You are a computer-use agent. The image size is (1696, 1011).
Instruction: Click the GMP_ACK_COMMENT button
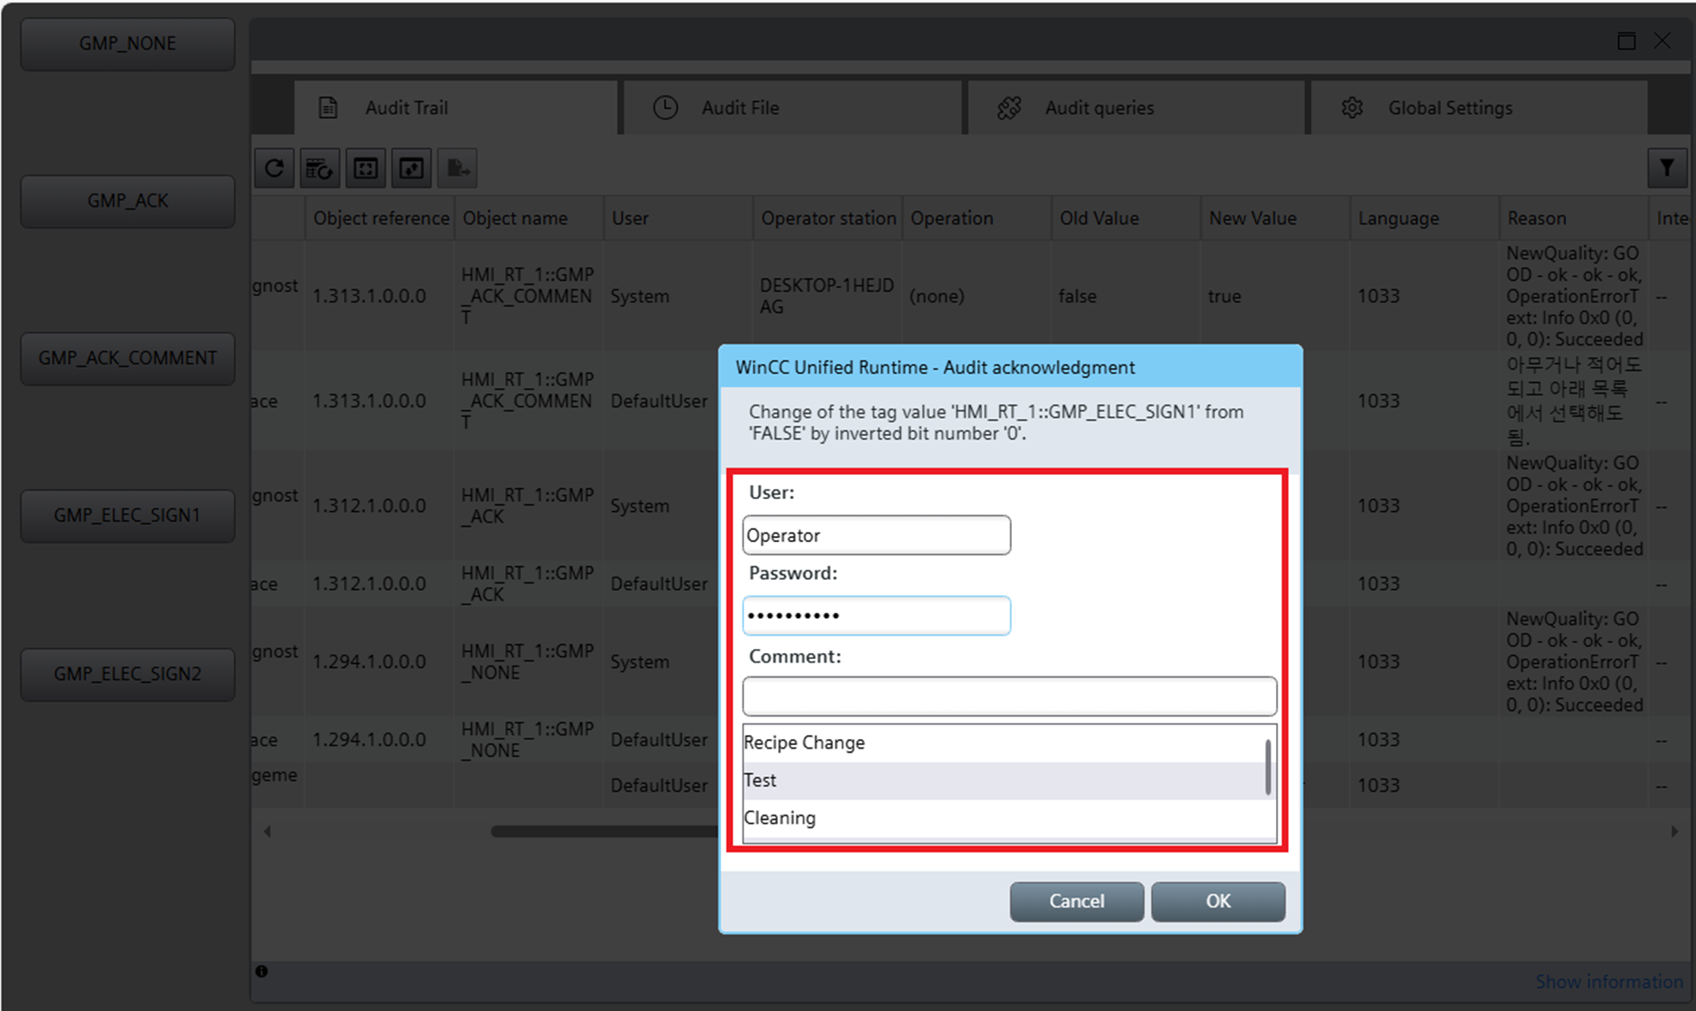127,358
